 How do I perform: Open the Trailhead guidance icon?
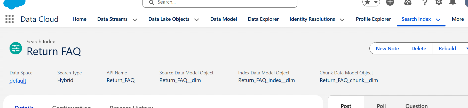(x=408, y=3)
